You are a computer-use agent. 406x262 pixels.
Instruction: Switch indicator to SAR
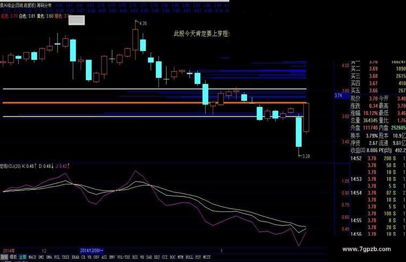pos(149,257)
